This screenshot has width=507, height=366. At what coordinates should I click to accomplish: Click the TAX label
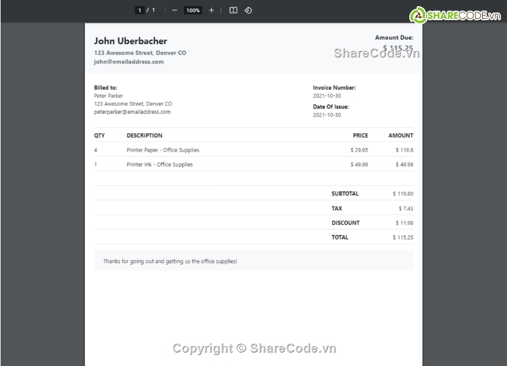337,208
